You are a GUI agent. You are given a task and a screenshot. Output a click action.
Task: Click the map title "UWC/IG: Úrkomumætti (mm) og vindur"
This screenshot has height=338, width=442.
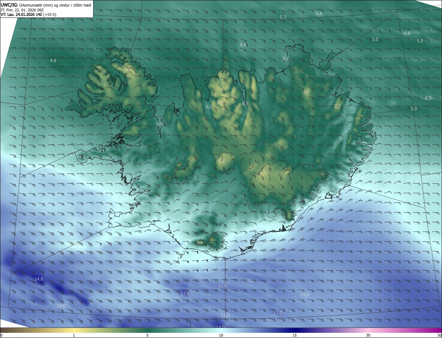[x=46, y=5]
